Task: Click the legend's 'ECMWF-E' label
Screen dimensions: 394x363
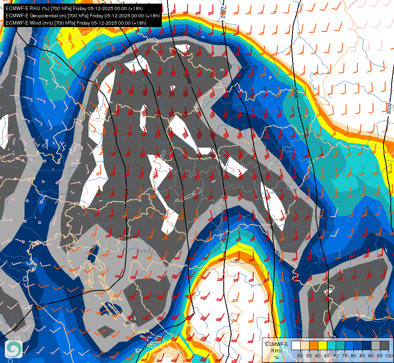Action: click(276, 344)
